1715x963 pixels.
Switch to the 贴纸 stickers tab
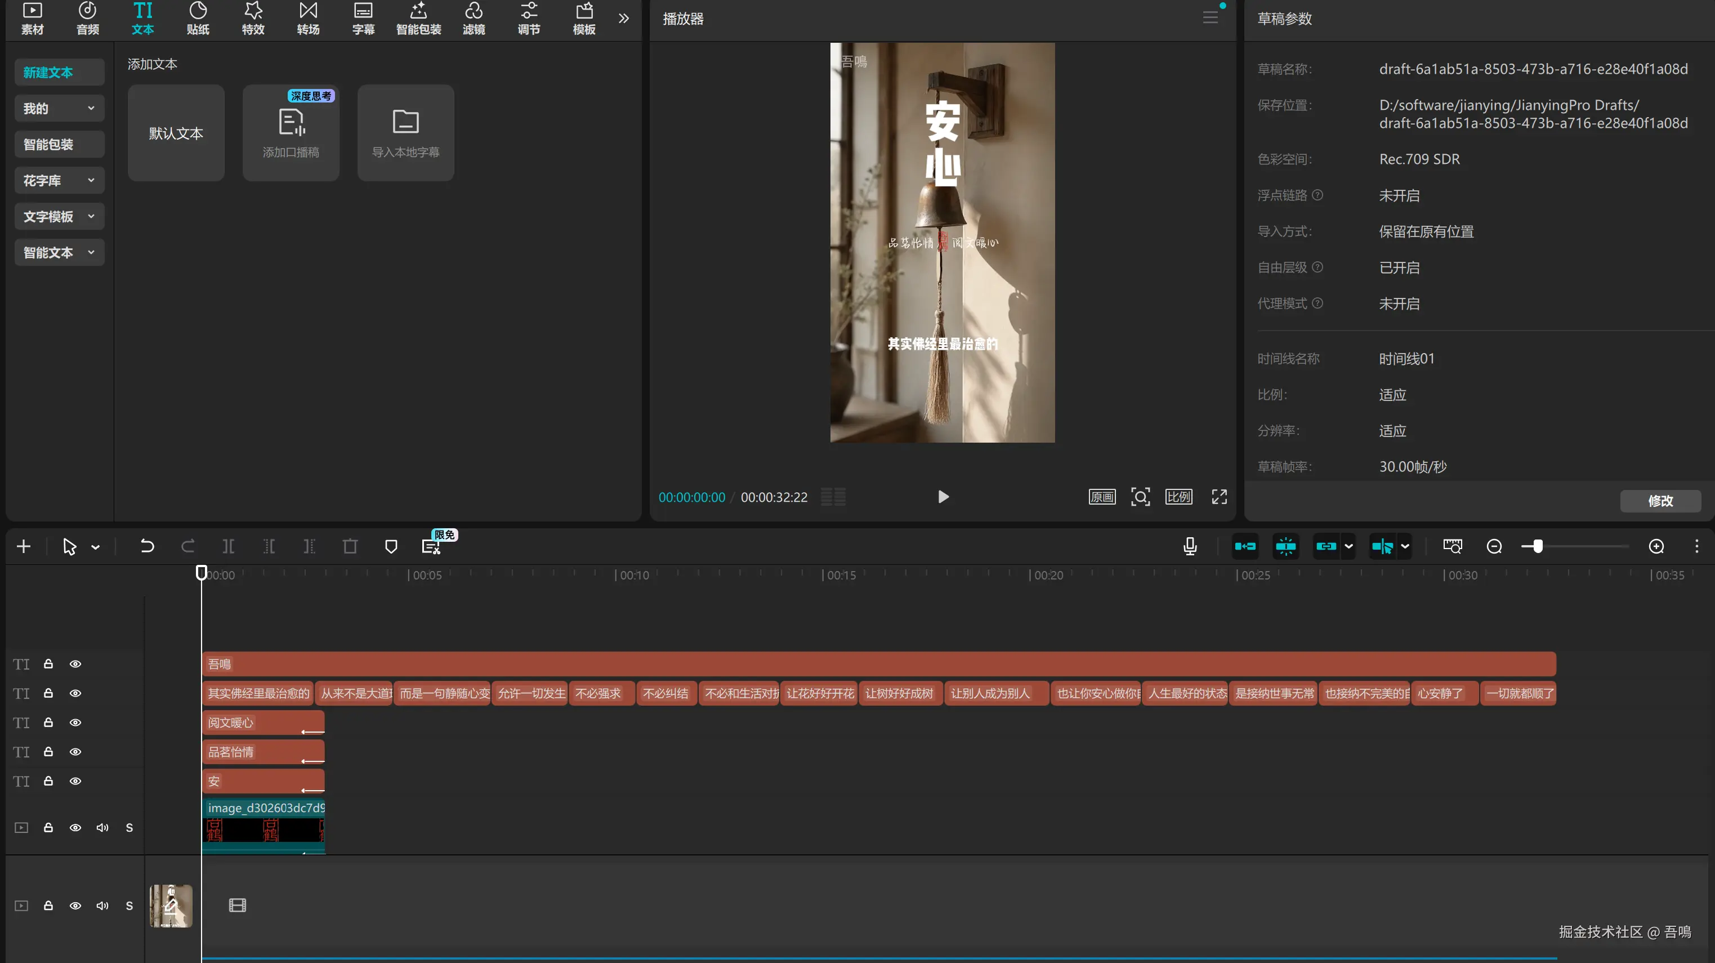click(198, 18)
